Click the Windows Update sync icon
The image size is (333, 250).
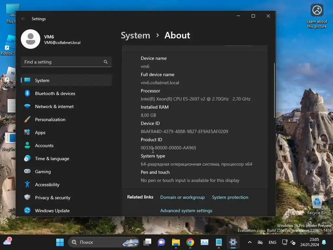(x=27, y=211)
